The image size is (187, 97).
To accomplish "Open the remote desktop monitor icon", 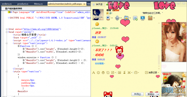I will pyautogui.click(x=143, y=18).
